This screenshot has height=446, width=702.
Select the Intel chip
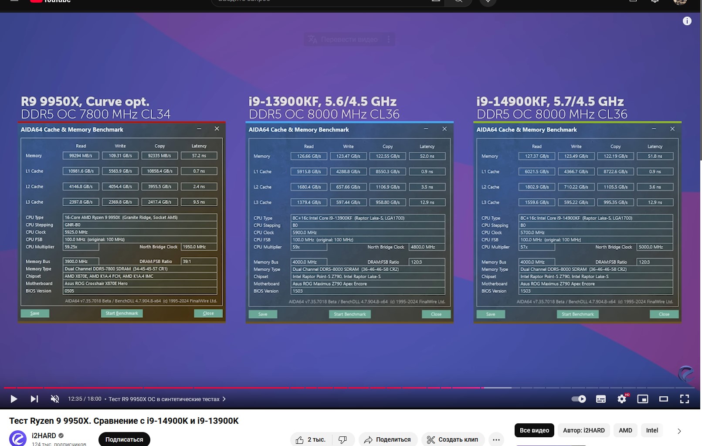652,430
